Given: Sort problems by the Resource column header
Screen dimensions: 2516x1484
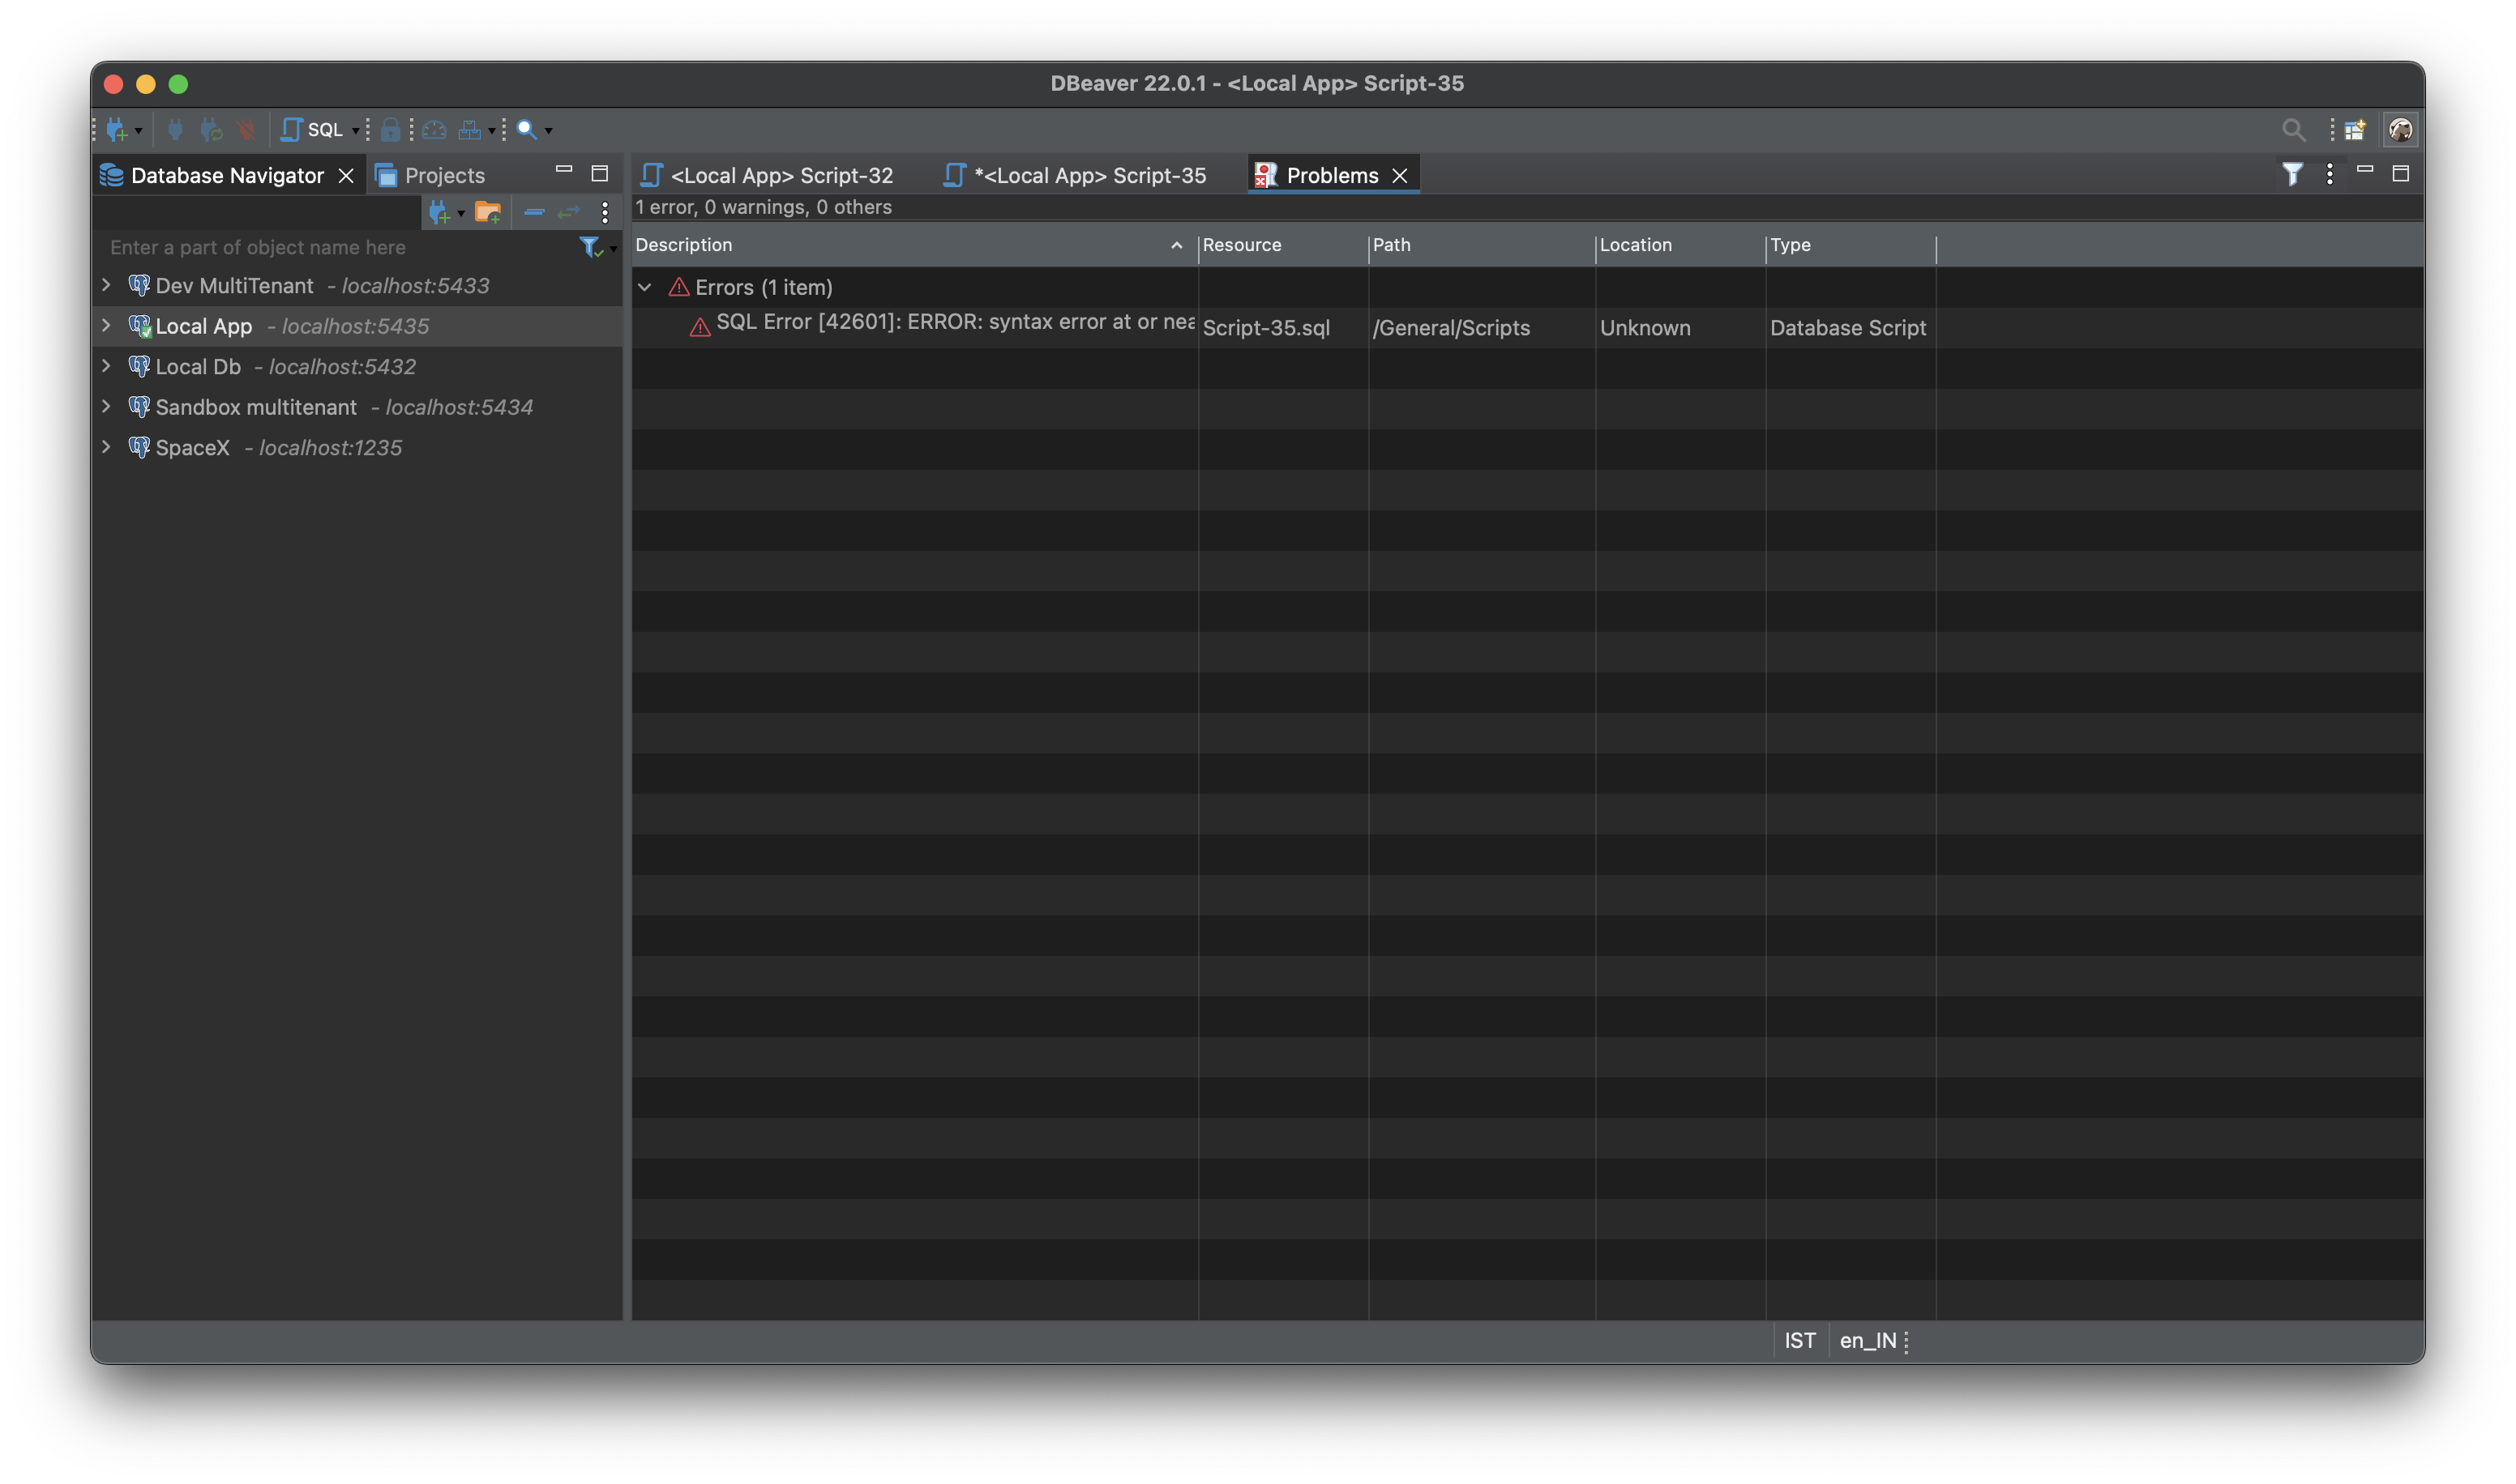Looking at the screenshot, I should coord(1282,245).
